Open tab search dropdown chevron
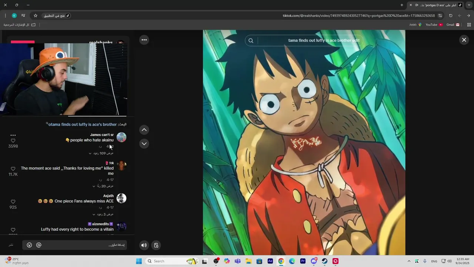The width and height of the screenshot is (474, 267). point(469,5)
